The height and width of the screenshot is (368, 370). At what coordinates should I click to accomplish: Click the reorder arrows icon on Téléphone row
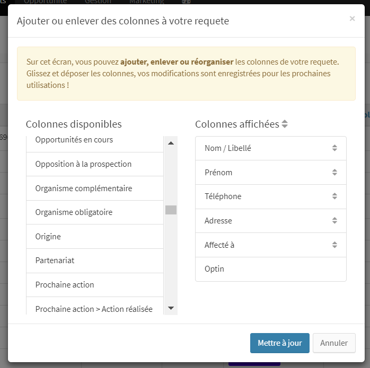click(x=334, y=196)
